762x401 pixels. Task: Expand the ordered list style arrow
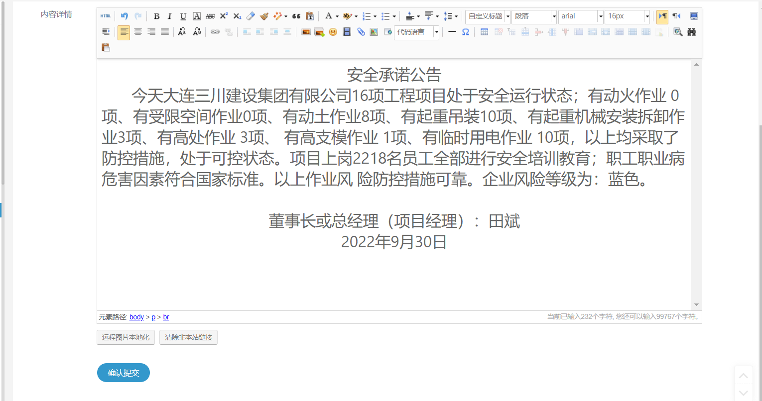click(x=375, y=16)
